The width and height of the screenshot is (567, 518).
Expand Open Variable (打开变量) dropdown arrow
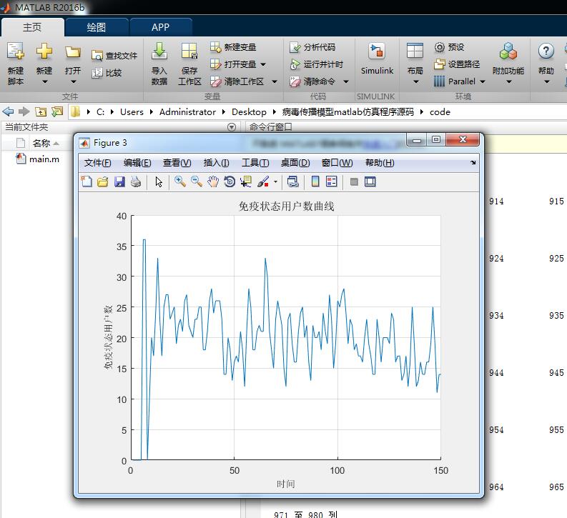click(263, 64)
